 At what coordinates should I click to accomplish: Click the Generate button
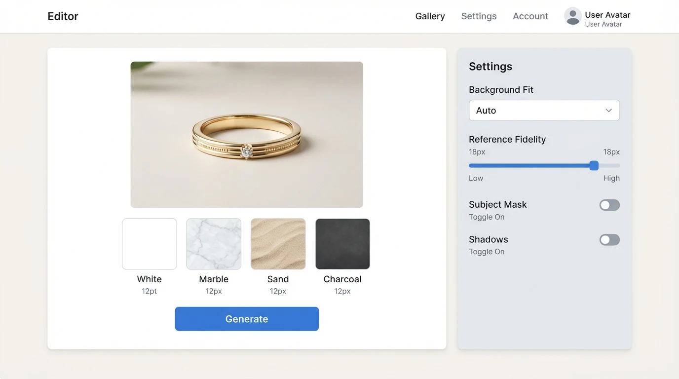click(x=247, y=319)
